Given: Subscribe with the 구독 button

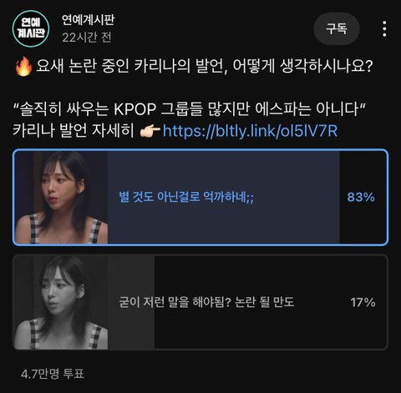Looking at the screenshot, I should (x=337, y=28).
